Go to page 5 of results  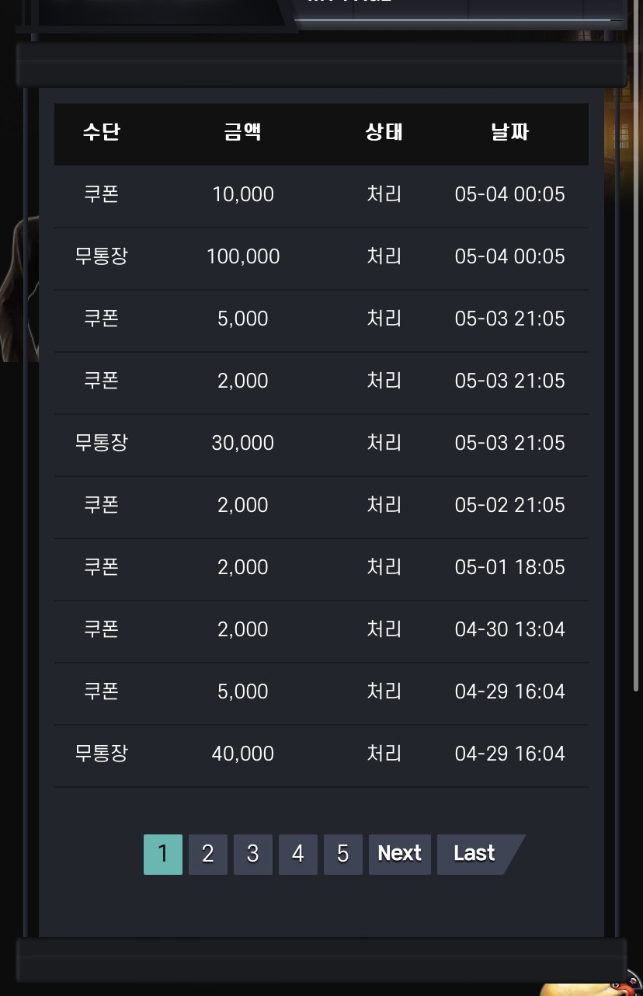pyautogui.click(x=343, y=854)
